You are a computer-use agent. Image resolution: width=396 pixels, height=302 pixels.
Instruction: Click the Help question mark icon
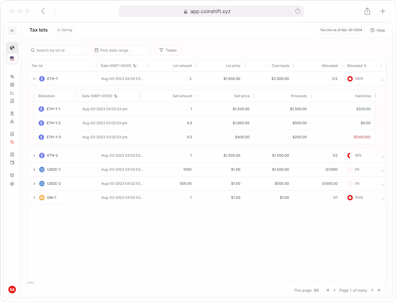pos(372,30)
